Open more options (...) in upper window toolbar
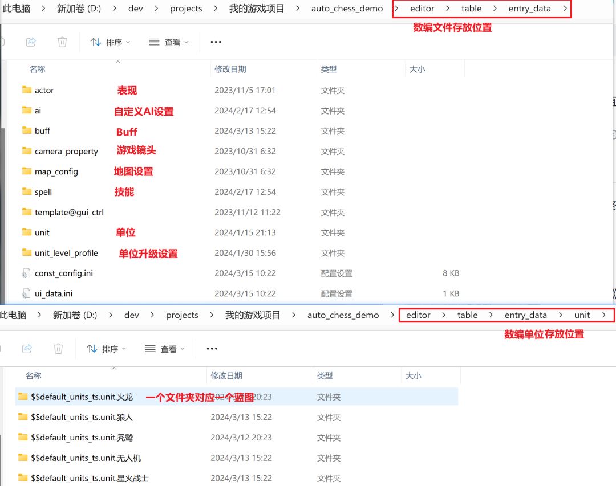Image resolution: width=616 pixels, height=486 pixels. tap(216, 42)
